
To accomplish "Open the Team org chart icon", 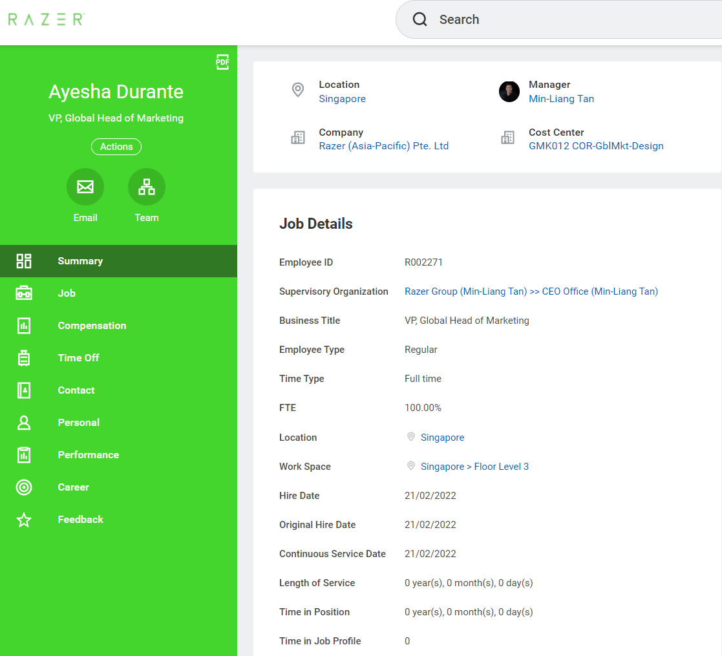I will coord(147,186).
